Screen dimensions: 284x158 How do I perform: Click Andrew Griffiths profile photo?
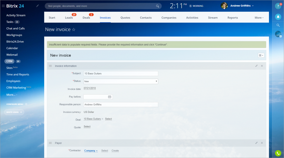pyautogui.click(x=224, y=6)
